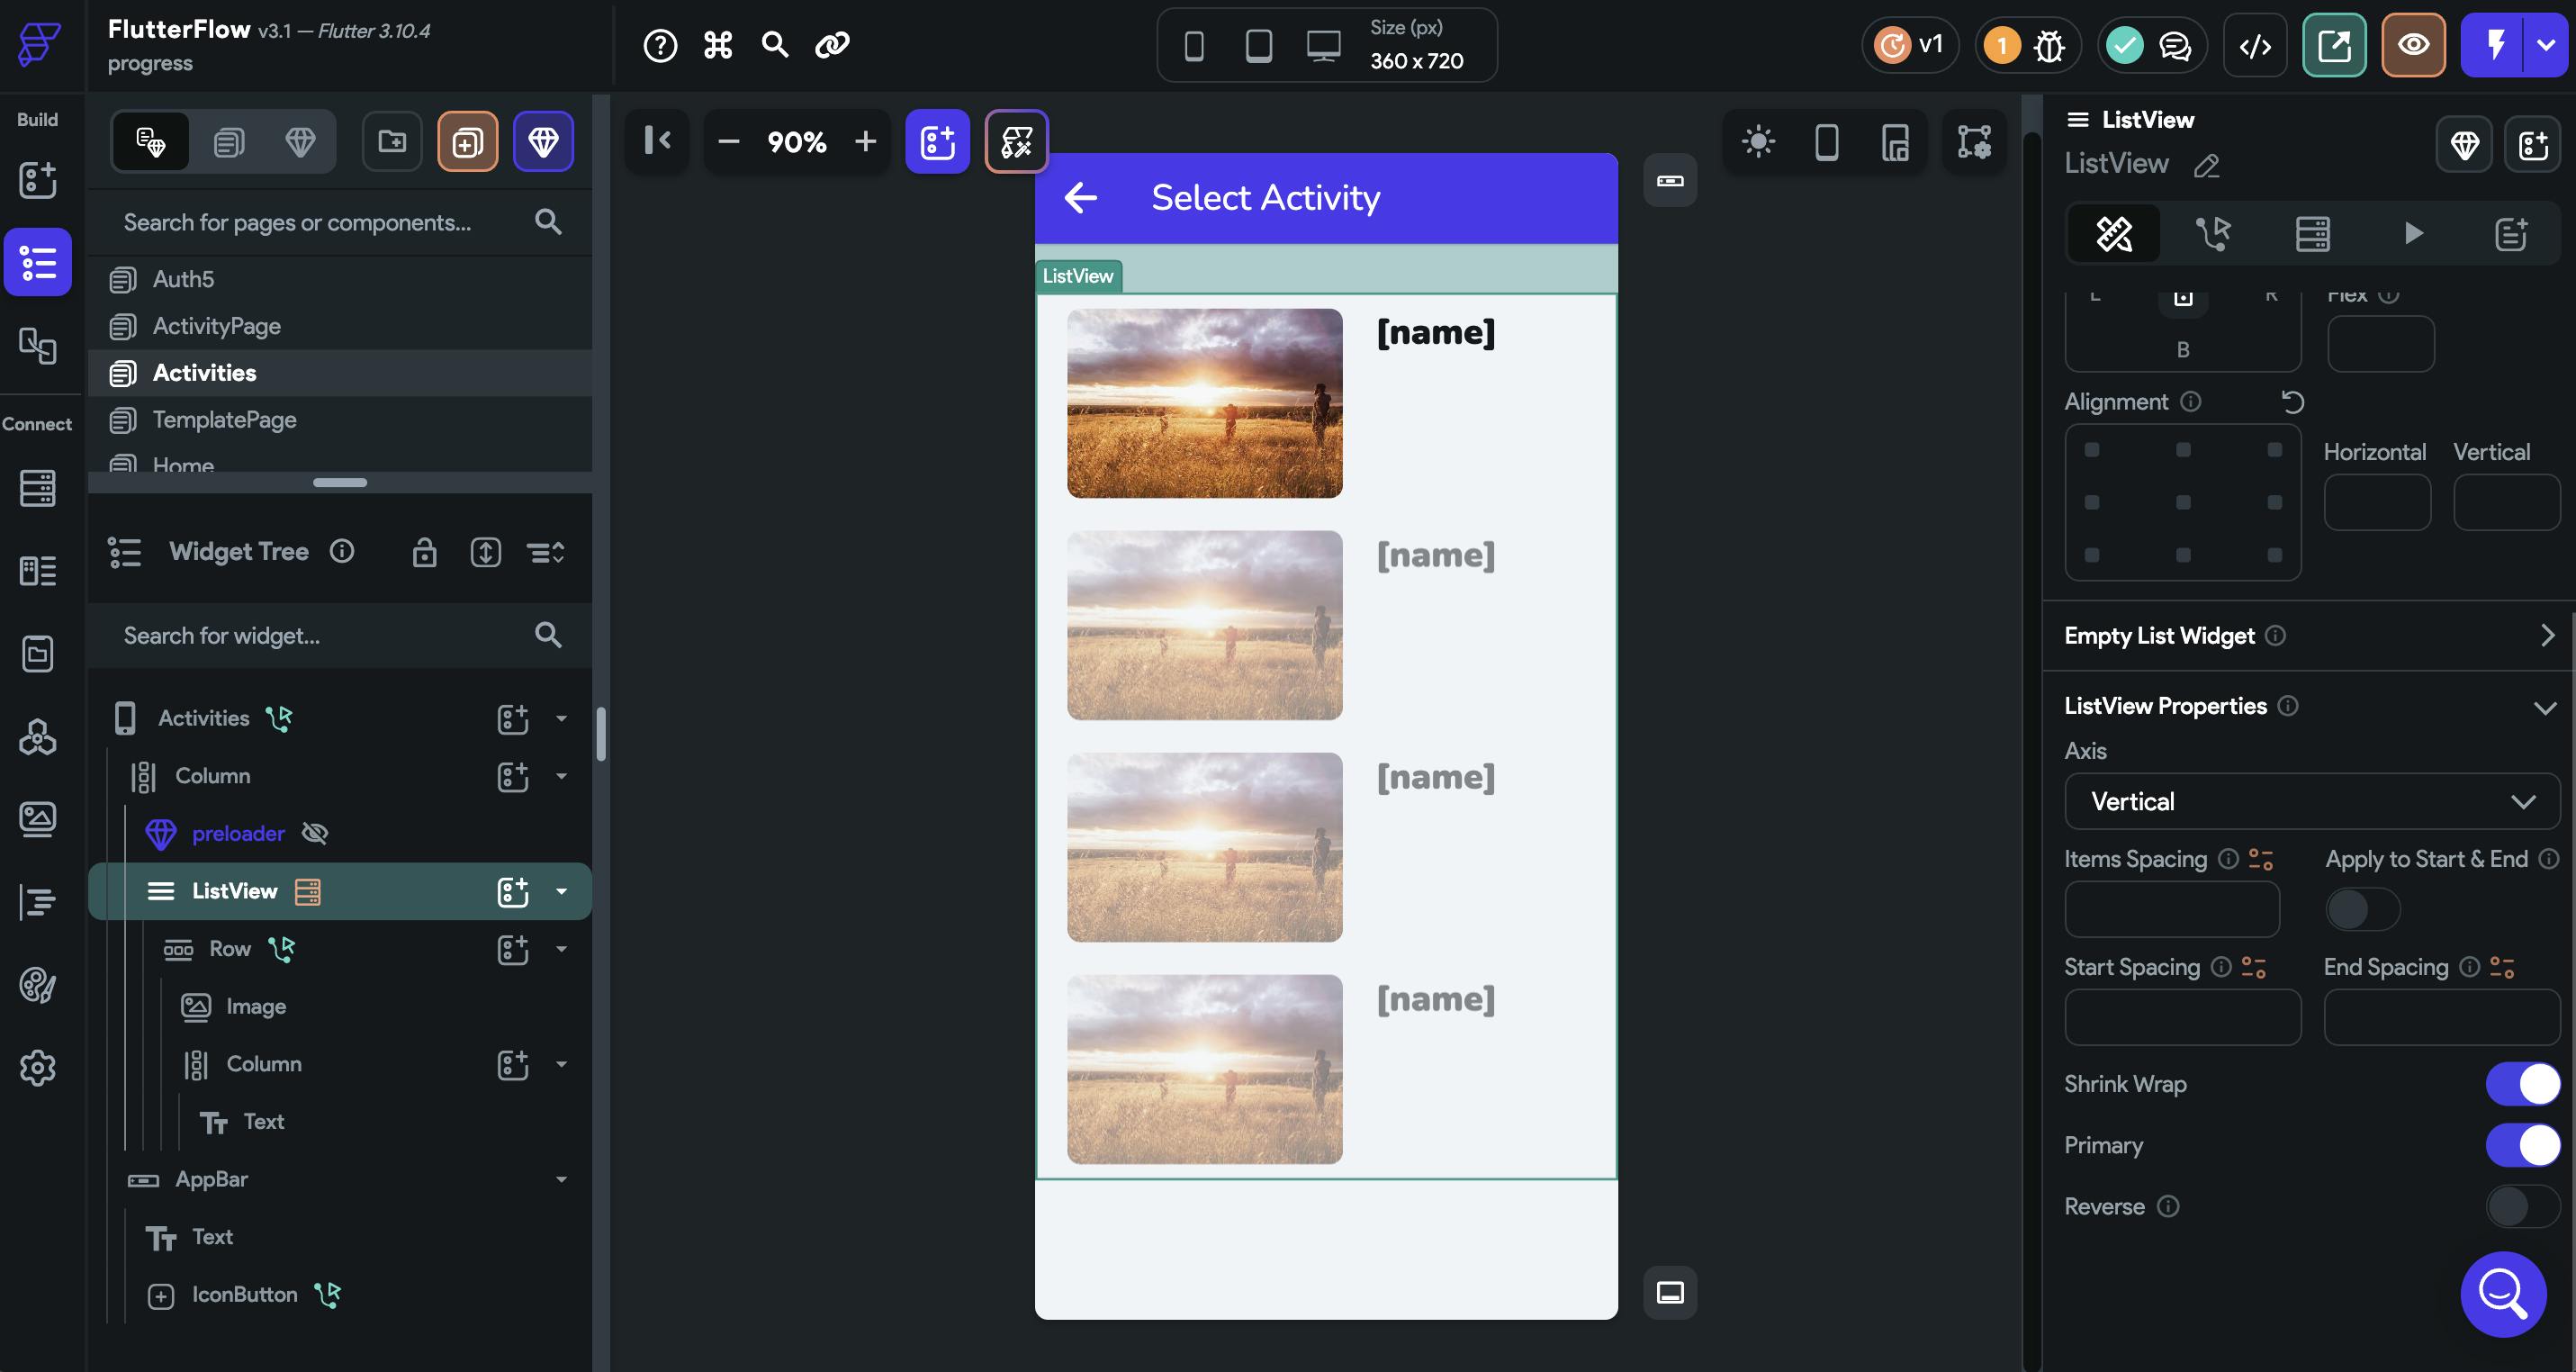This screenshot has height=1372, width=2576.
Task: Open the Axis Vertical dropdown
Action: [x=2311, y=801]
